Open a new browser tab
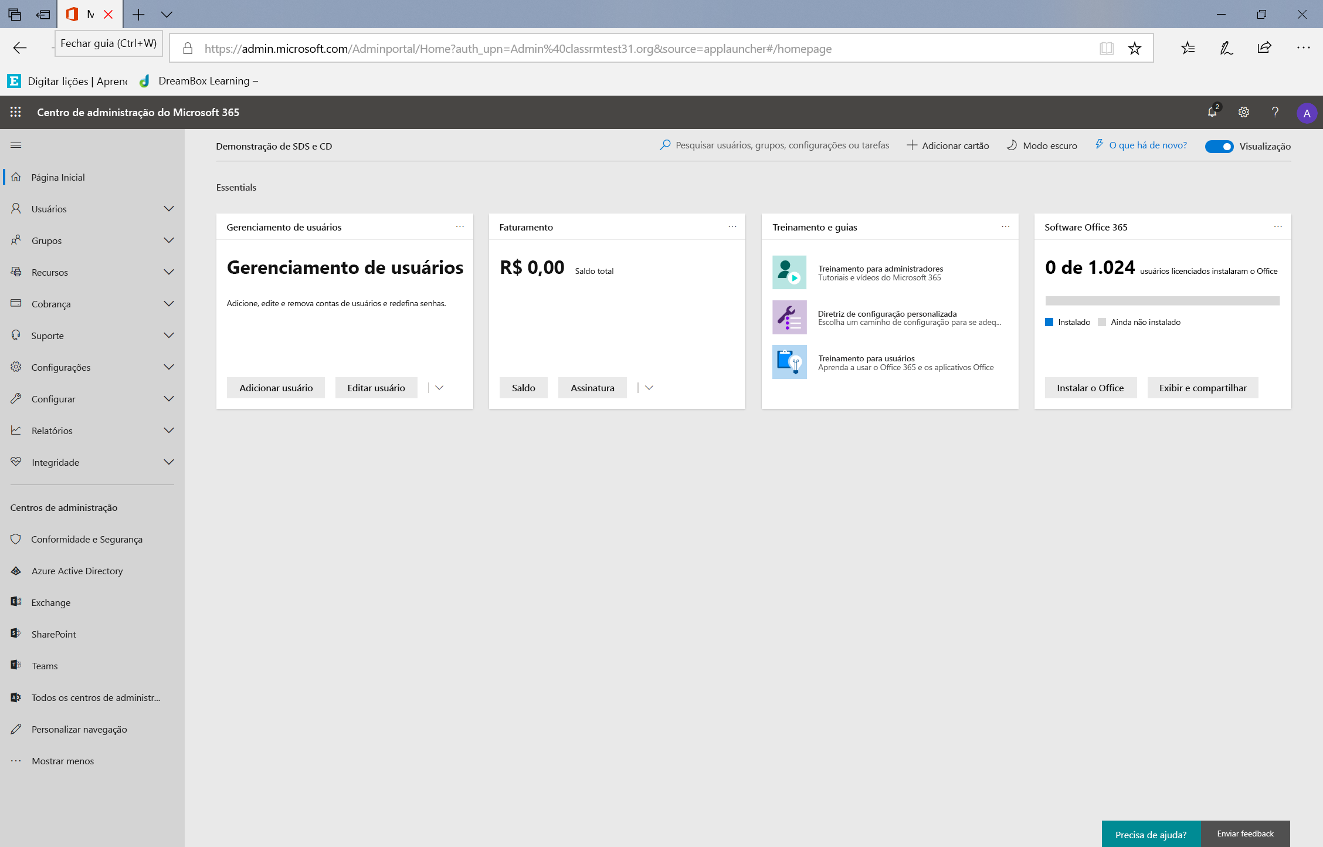 [x=138, y=15]
